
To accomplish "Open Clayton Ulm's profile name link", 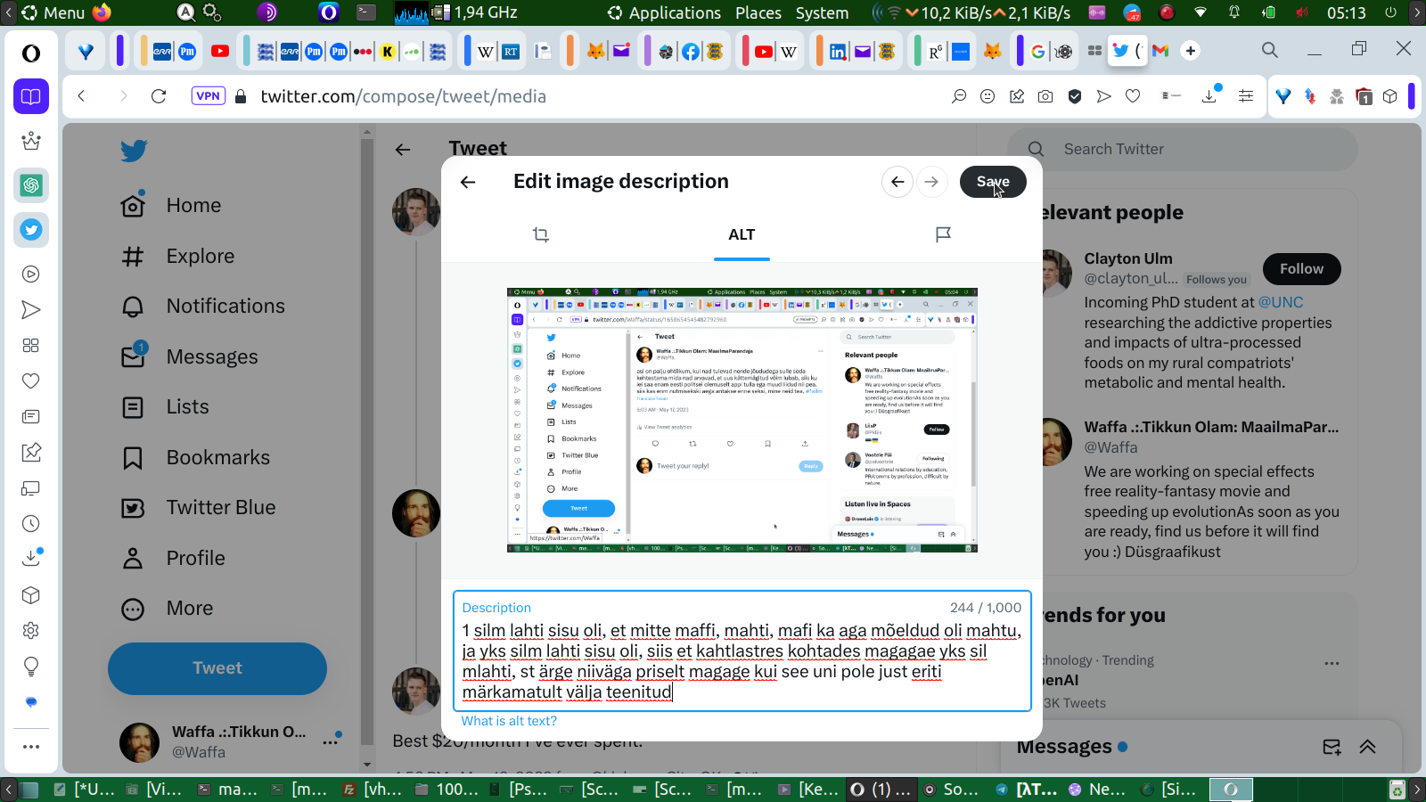I will click(x=1128, y=258).
